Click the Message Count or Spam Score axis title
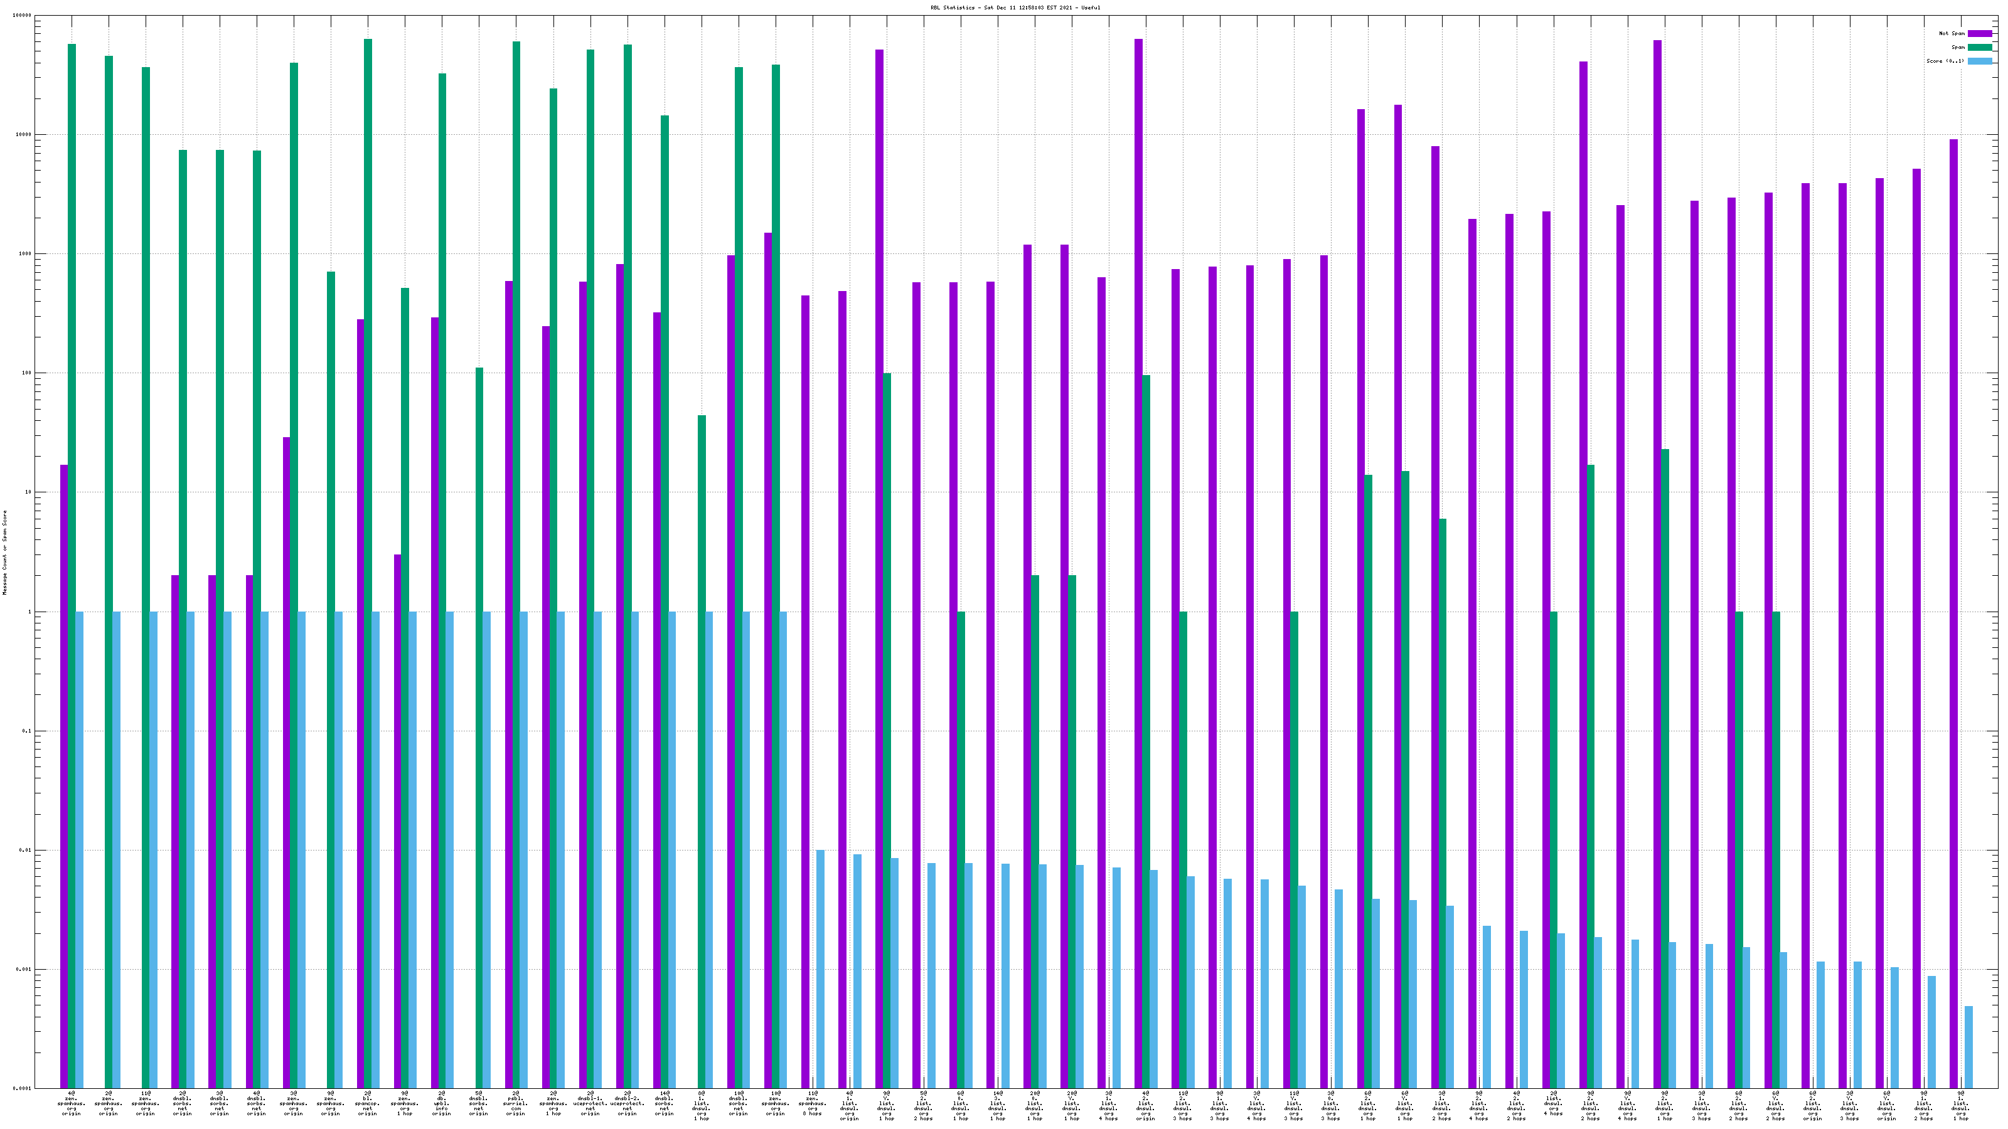 click(x=4, y=553)
